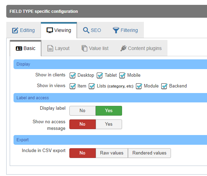
Task: Click the Filtering funnel icon
Action: 116,30
